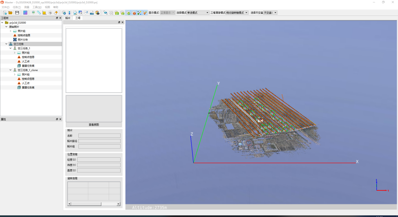Select the eraser tool in toolbar
398x217 pixels.
pyautogui.click(x=56, y=13)
